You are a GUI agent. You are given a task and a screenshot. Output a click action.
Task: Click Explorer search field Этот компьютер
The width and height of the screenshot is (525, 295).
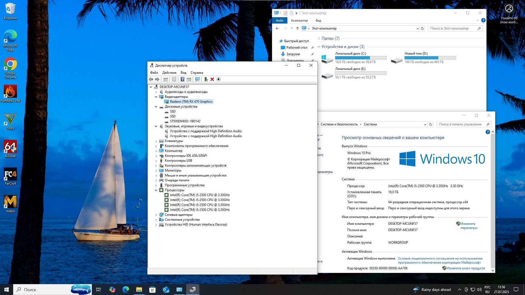(x=455, y=28)
